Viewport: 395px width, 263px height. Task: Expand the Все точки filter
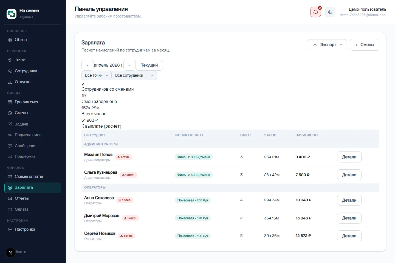point(96,75)
